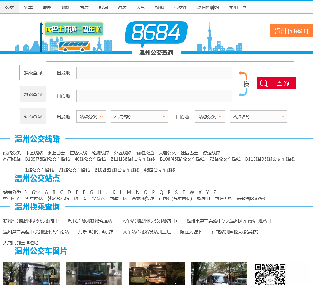
Task: Click the orange 温州 切换城市 button
Action: (292, 31)
